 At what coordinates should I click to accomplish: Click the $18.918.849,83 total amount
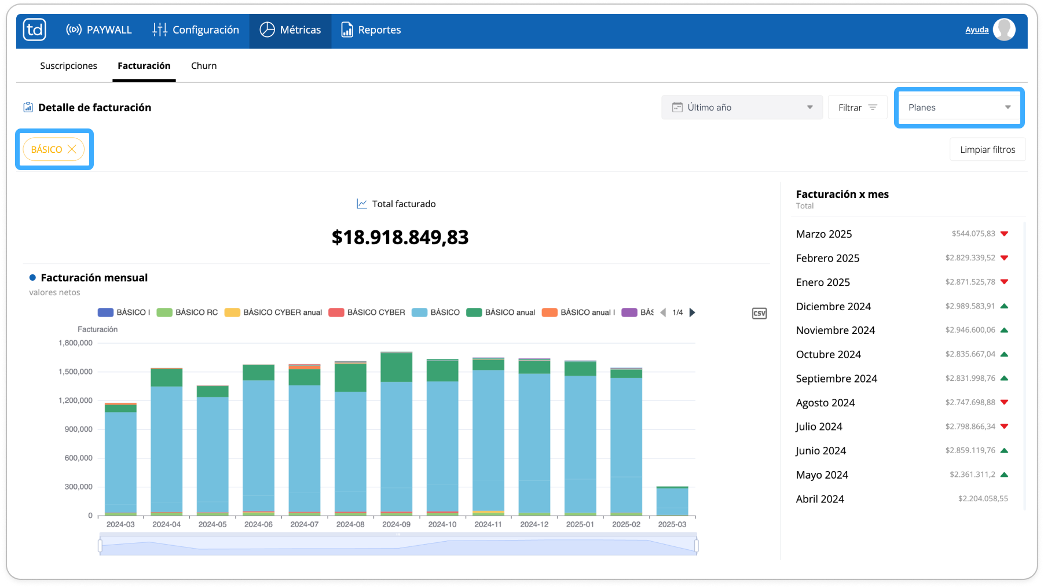400,237
